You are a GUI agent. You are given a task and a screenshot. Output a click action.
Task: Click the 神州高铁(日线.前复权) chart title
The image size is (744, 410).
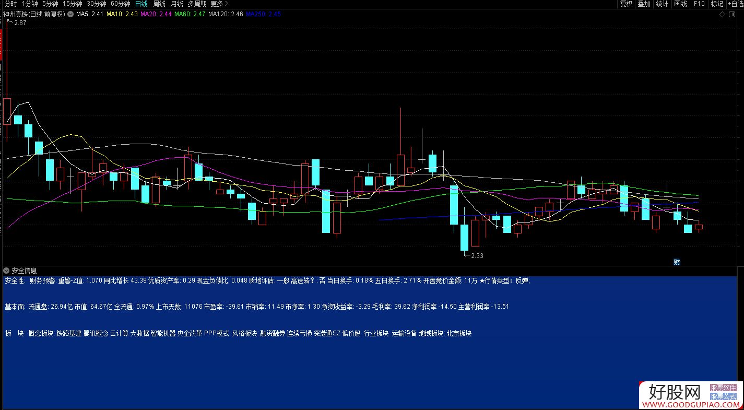pyautogui.click(x=34, y=14)
